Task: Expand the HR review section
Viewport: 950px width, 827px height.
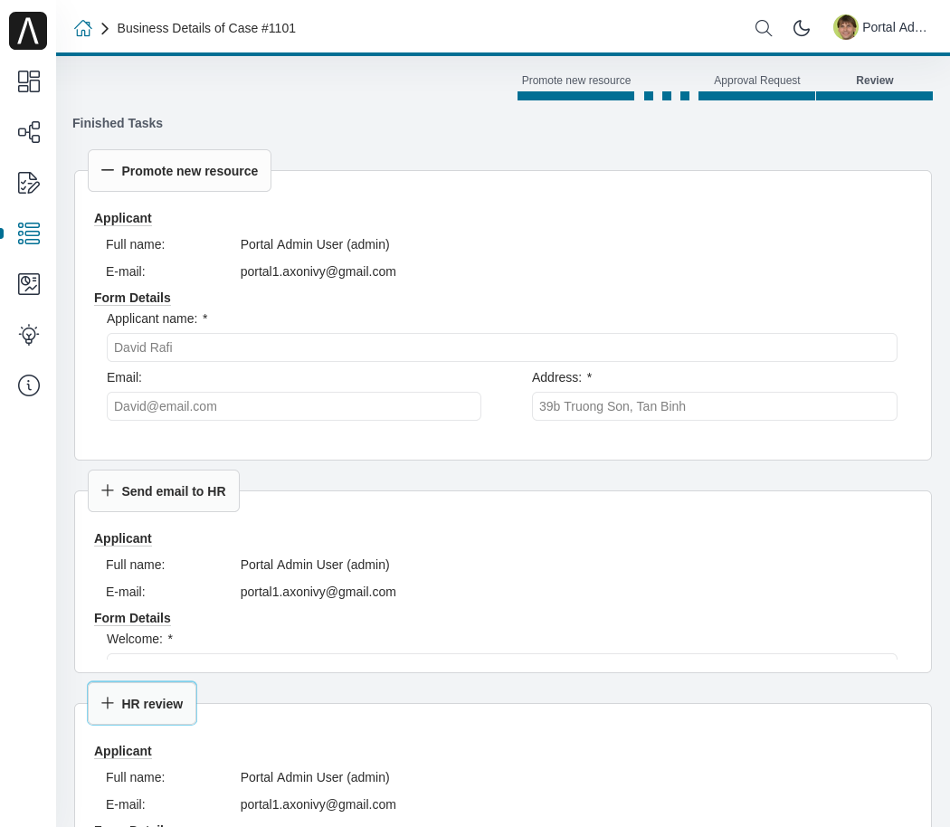Action: pyautogui.click(x=142, y=704)
